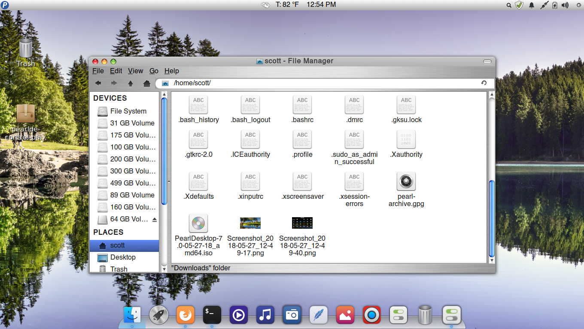
Task: Click the home folder toolbar icon
Action: coord(146,83)
